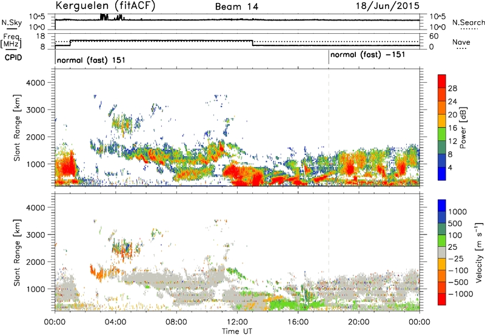Click the 'normal (fast) -151' CPID text

(367, 55)
